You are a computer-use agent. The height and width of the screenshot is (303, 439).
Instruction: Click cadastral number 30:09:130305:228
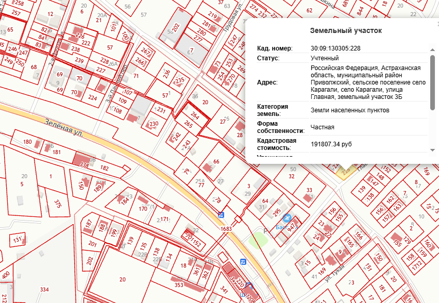[335, 48]
